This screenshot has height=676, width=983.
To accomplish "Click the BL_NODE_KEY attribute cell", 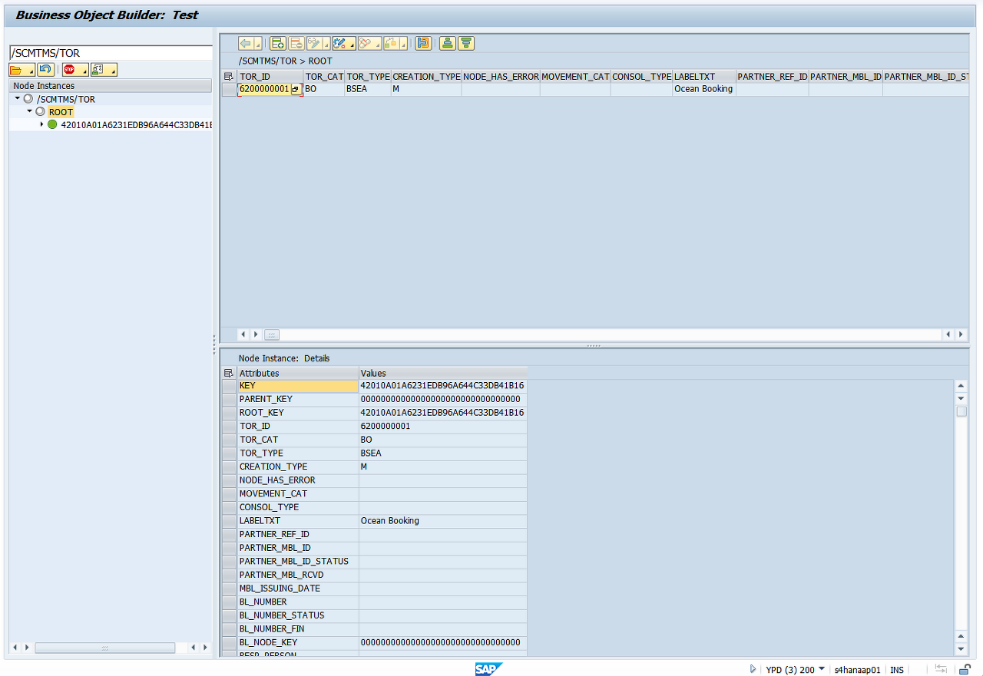I will 297,642.
